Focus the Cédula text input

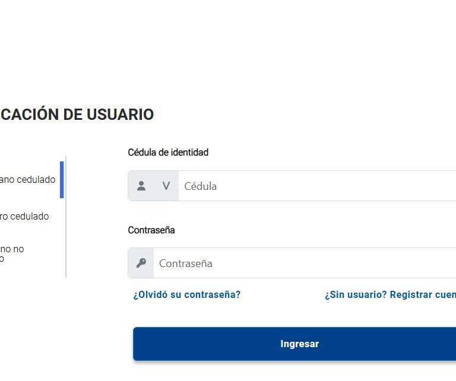click(317, 186)
